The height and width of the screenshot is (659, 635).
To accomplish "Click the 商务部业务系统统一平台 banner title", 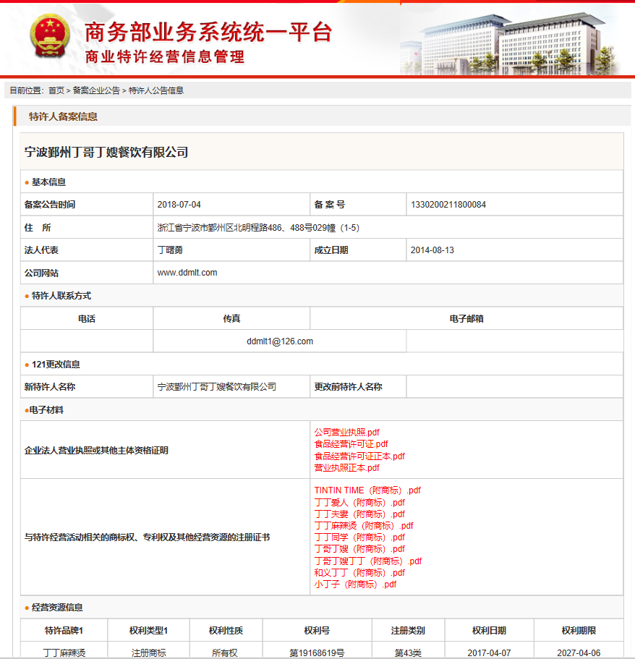I will (x=208, y=32).
